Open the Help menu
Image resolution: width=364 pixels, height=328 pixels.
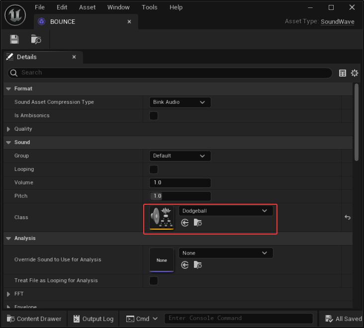pyautogui.click(x=176, y=7)
